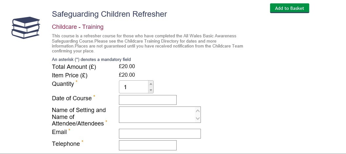
Task: Click the course description paragraph
Action: [x=147, y=43]
